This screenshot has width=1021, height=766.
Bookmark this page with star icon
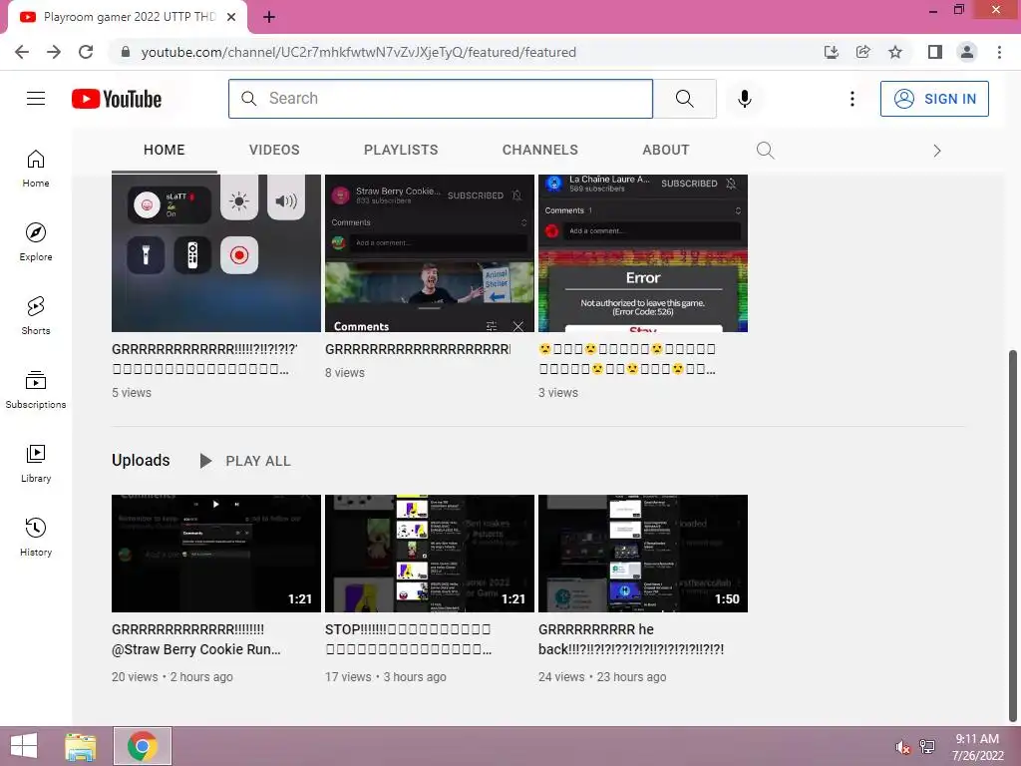click(895, 52)
